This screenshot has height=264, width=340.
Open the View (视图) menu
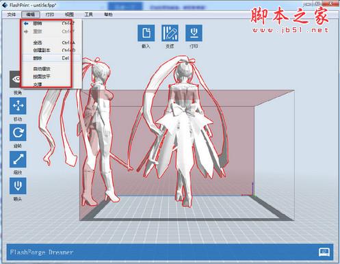pos(69,14)
